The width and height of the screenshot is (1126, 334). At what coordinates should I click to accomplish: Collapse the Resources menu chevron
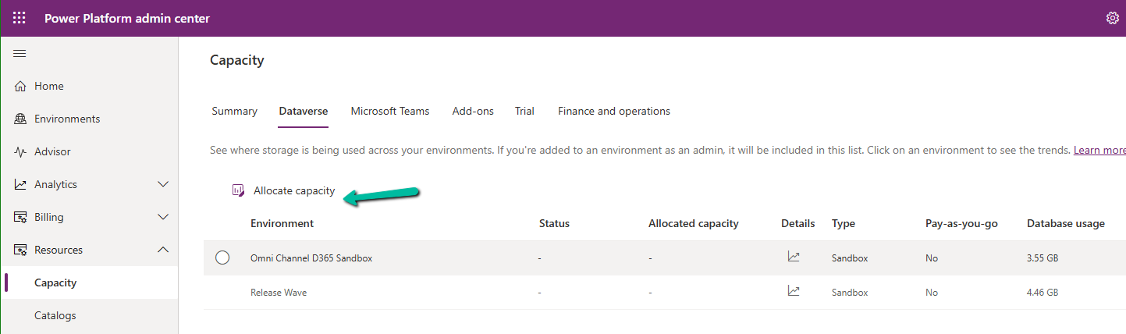[x=163, y=250]
